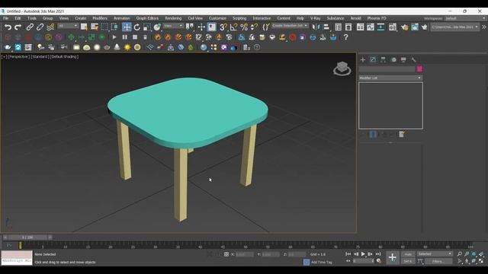Open Material Editor from toolbar
Viewport: 488px width, 274px height.
pos(393,27)
